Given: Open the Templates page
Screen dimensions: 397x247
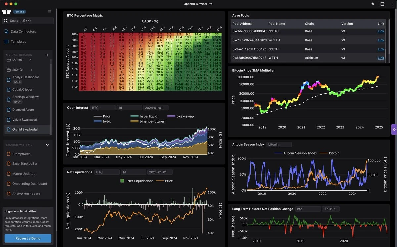Looking at the screenshot, I should 18,42.
